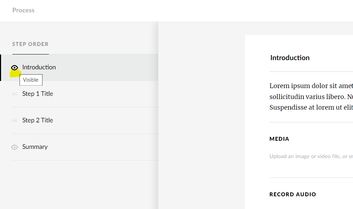Click the 'Visible' tooltip label
The image size is (353, 209).
coord(31,80)
